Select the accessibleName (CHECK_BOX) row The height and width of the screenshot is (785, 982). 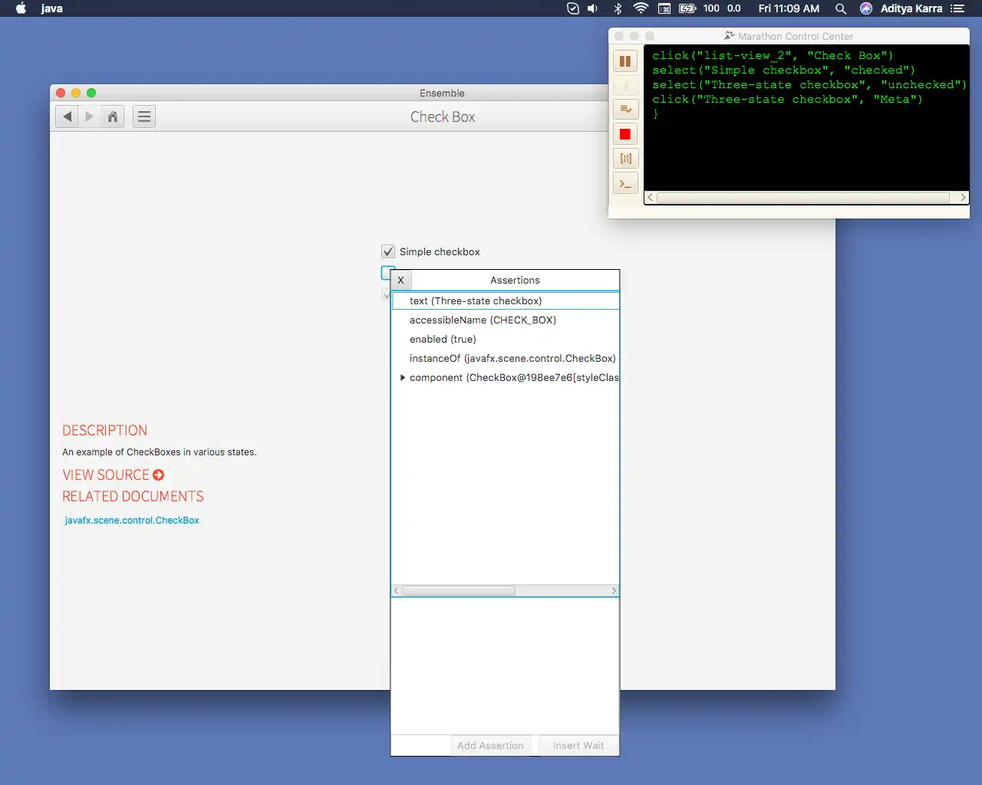505,320
